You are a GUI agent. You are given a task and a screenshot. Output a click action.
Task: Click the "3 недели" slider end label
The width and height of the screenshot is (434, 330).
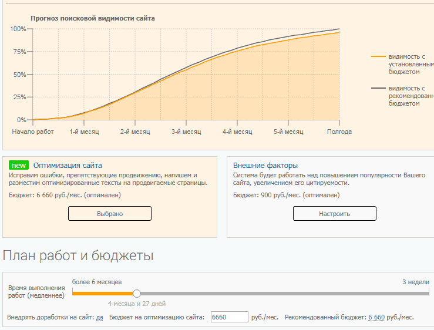(415, 282)
